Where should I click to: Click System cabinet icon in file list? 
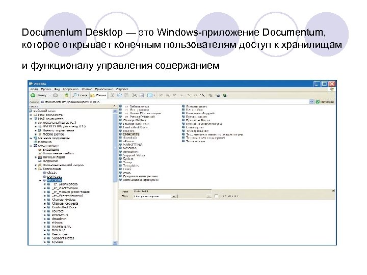[120, 158]
